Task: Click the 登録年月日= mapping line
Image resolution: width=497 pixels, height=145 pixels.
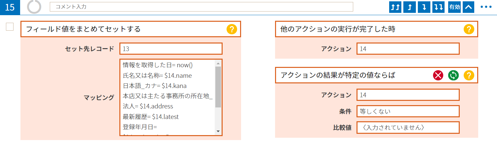Action: click(140, 127)
